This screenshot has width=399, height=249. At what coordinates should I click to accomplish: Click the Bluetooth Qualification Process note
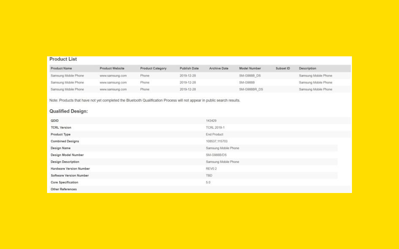(145, 101)
